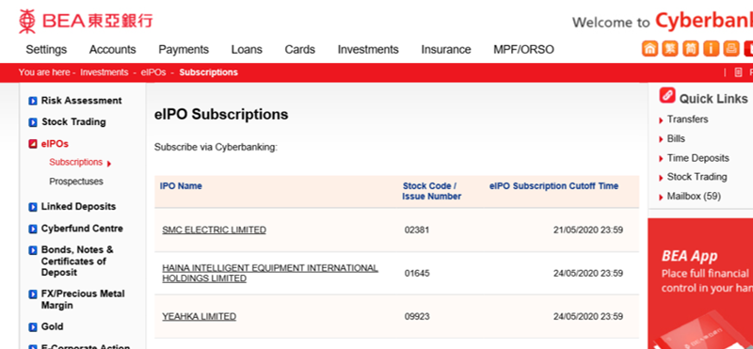
Task: Expand Gold in the sidebar
Action: [52, 326]
